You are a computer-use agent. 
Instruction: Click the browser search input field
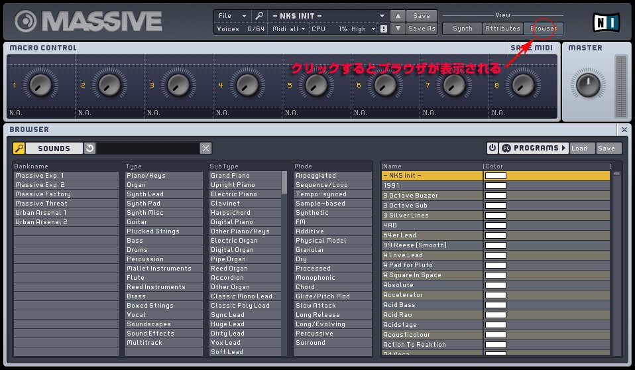coord(148,149)
